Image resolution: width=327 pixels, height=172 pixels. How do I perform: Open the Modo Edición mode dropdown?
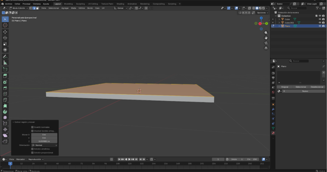pos(19,8)
